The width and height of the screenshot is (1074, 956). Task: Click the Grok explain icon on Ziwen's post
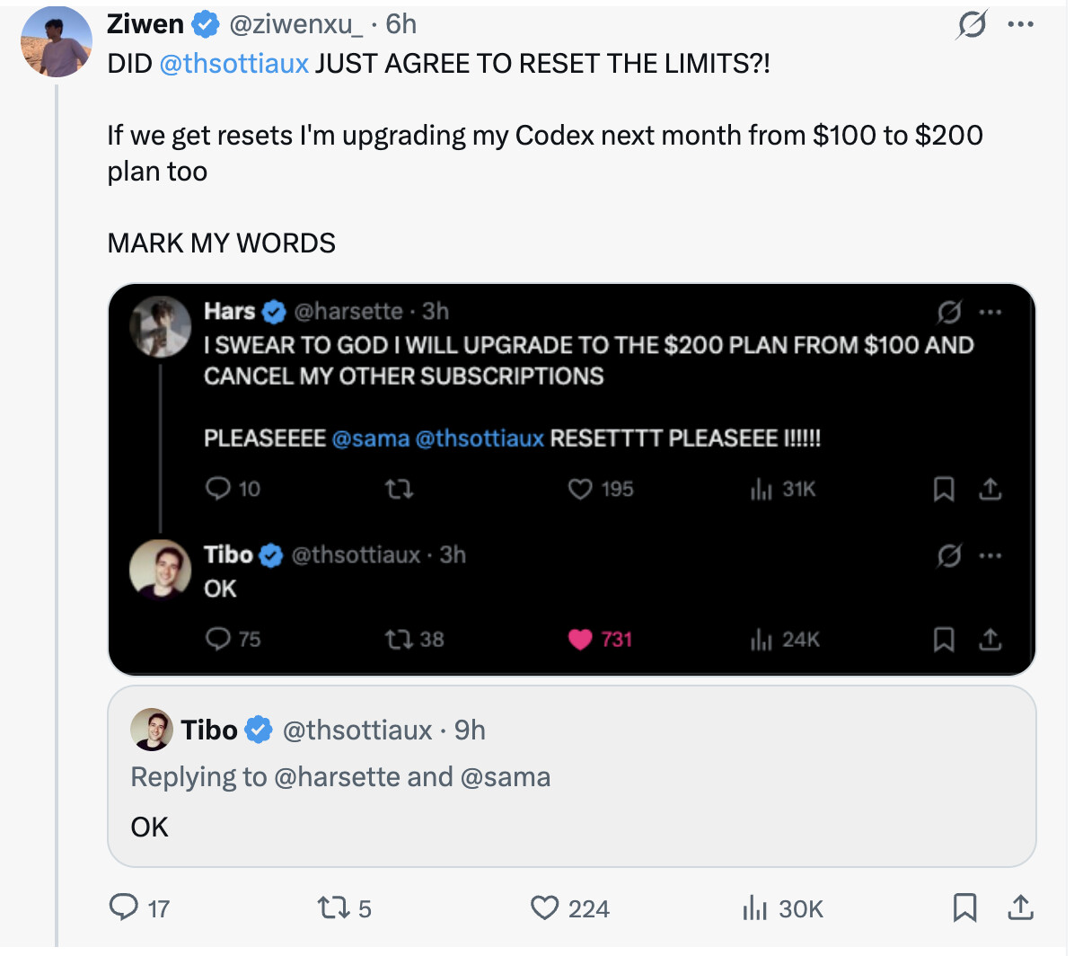[x=972, y=24]
